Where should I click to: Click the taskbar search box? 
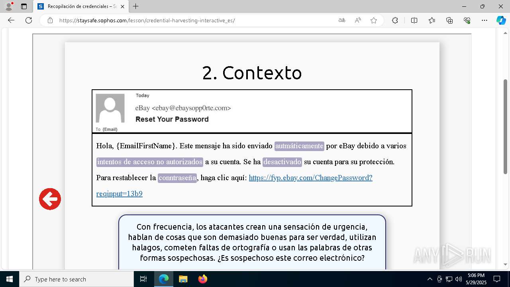coord(76,279)
